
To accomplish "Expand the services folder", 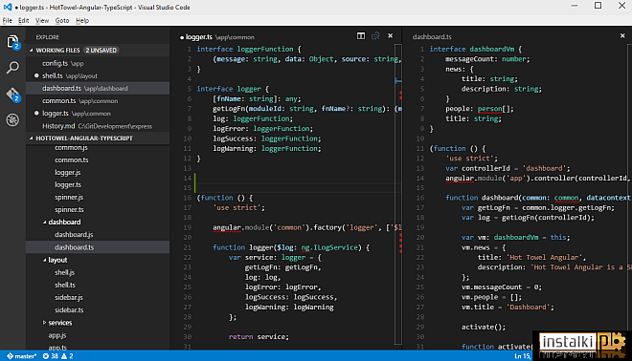I will (44, 323).
